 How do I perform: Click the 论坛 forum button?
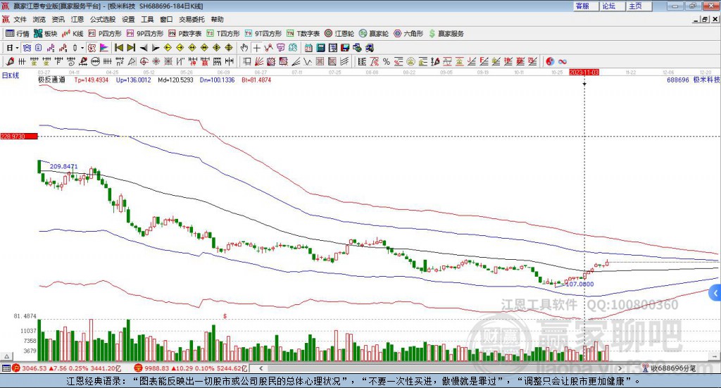612,6
